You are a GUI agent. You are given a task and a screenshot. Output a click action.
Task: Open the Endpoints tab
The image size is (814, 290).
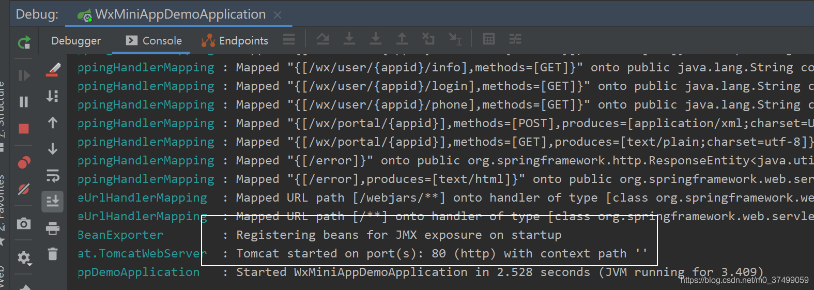coord(235,41)
